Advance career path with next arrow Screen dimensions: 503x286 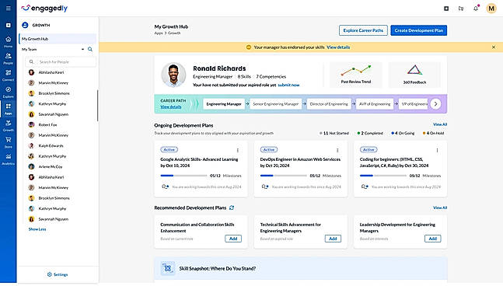pos(435,104)
